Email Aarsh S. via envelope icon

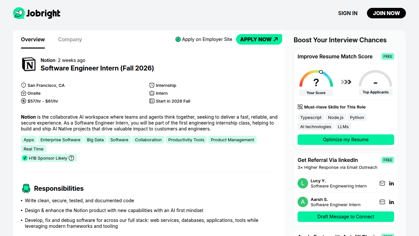(382, 202)
